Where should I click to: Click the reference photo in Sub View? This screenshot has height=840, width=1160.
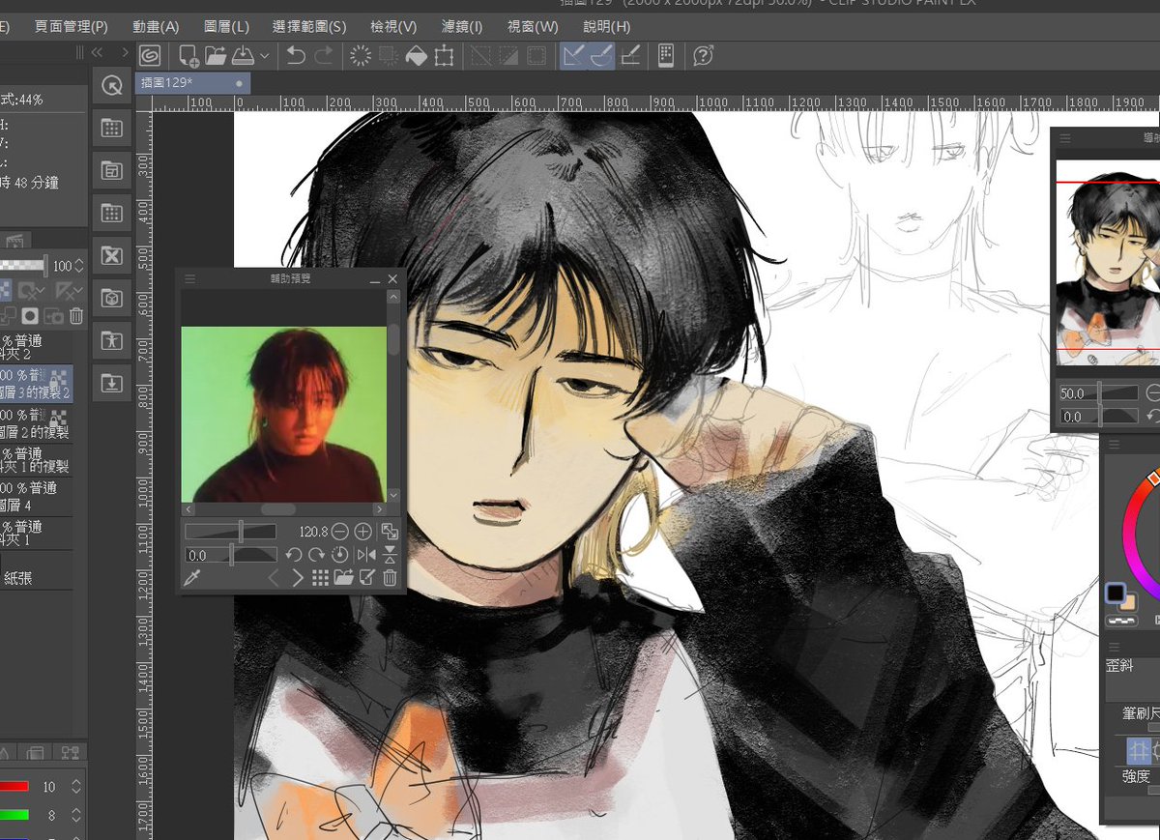point(284,414)
